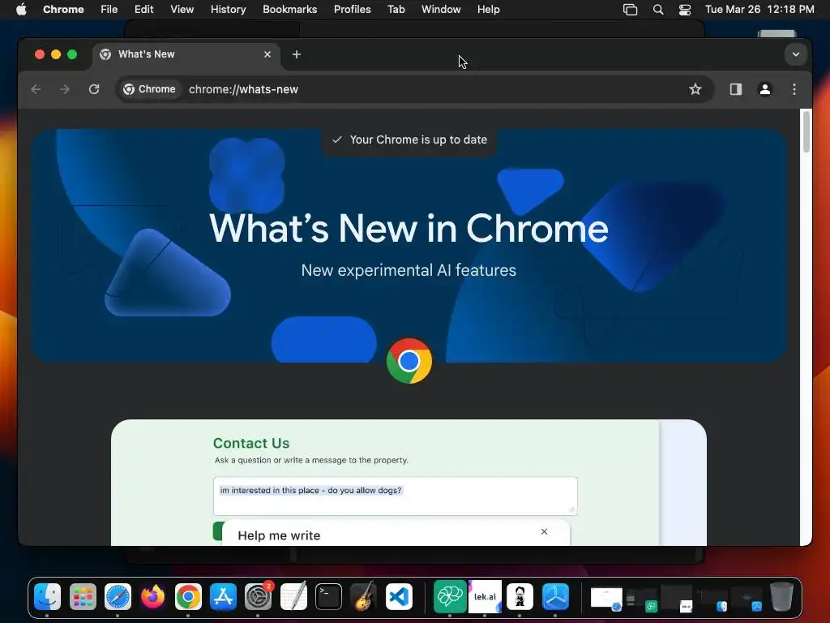This screenshot has height=623, width=830.
Task: Open Finder from the Dock
Action: [x=48, y=596]
